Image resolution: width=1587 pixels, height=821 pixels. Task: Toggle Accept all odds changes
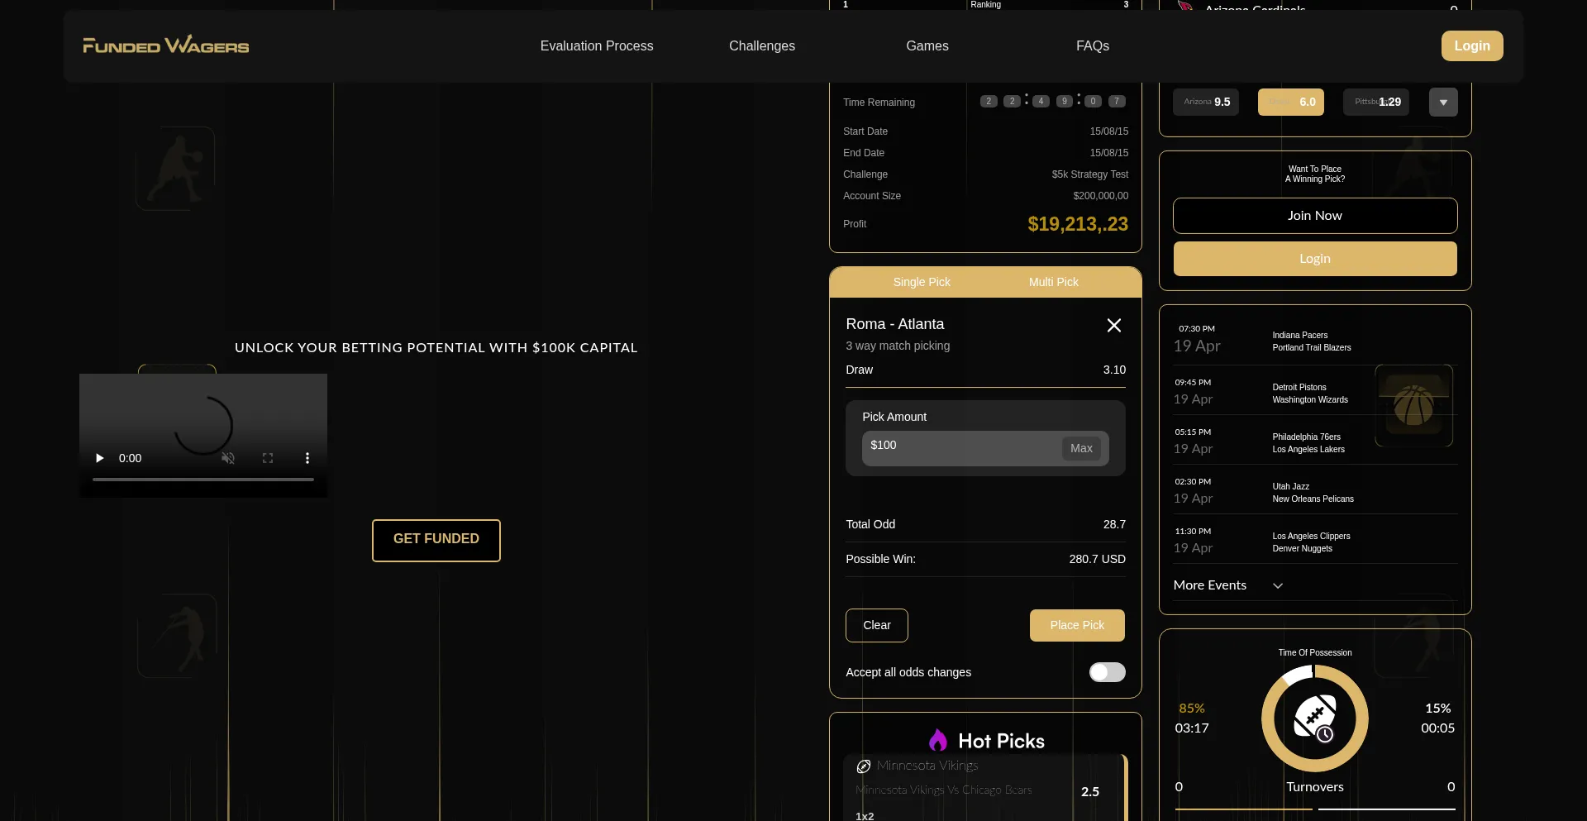point(1108,672)
